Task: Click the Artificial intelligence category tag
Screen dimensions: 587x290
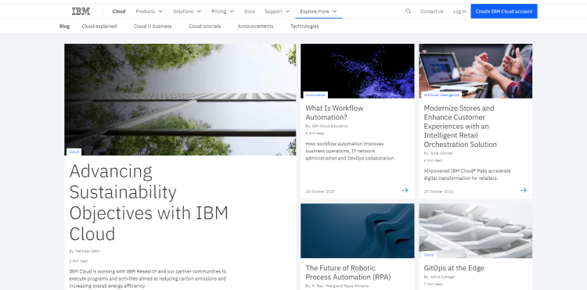Action: click(441, 95)
